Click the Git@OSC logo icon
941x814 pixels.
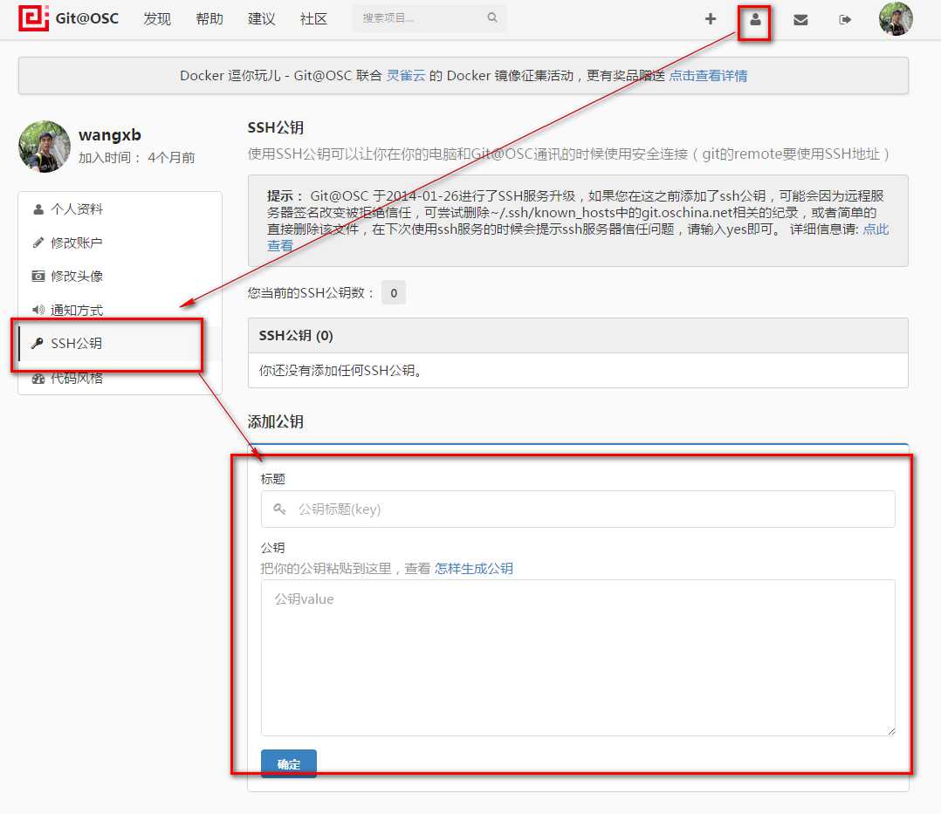[x=33, y=18]
